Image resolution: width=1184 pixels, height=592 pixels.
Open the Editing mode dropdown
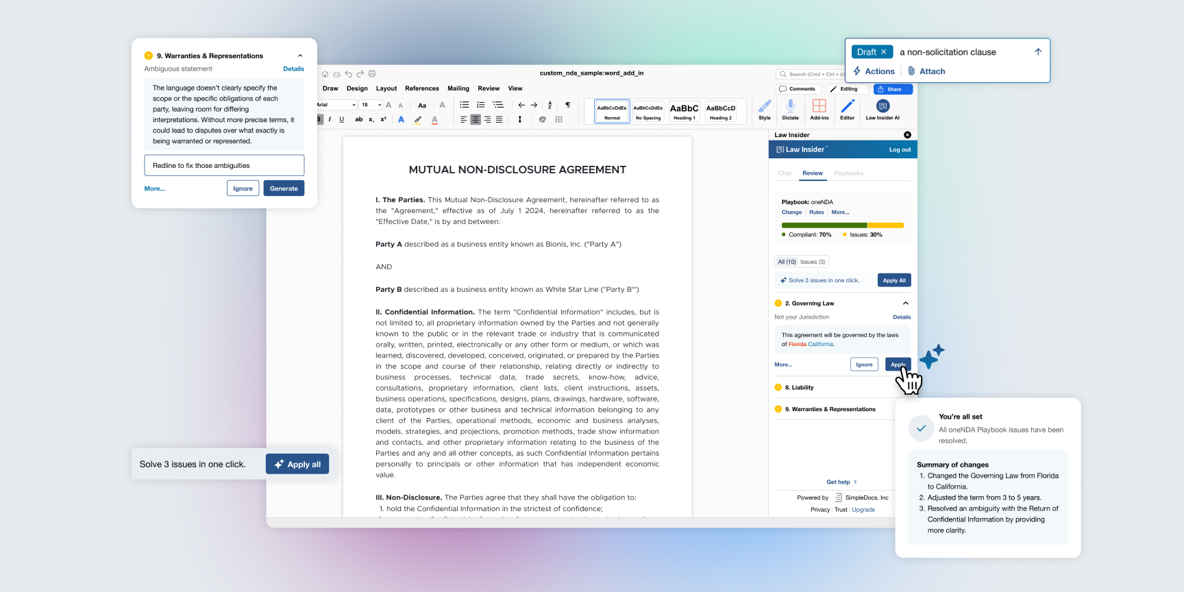click(x=848, y=89)
